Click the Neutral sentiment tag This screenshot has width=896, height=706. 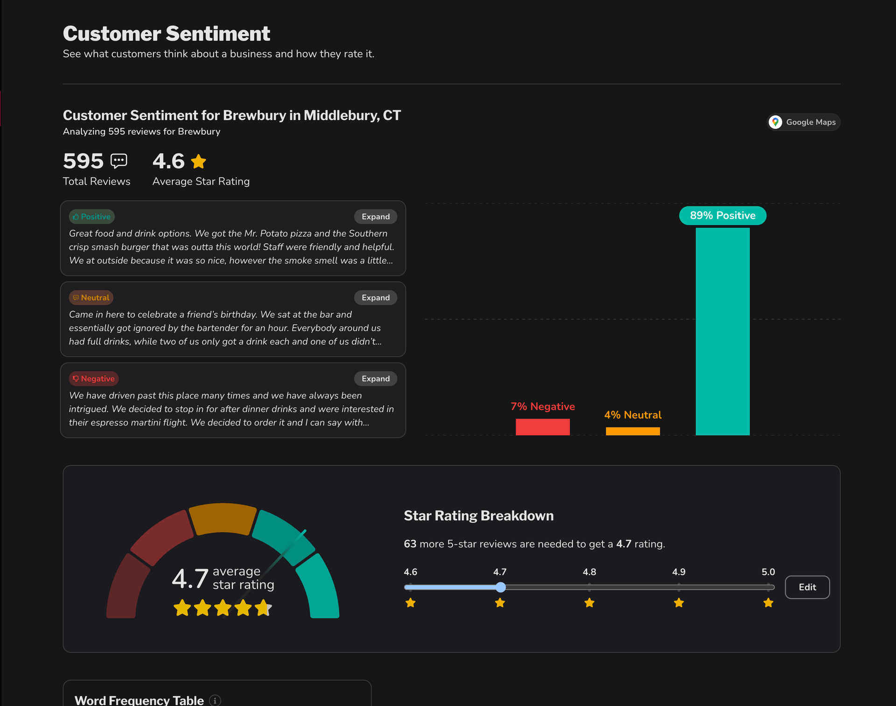coord(91,298)
